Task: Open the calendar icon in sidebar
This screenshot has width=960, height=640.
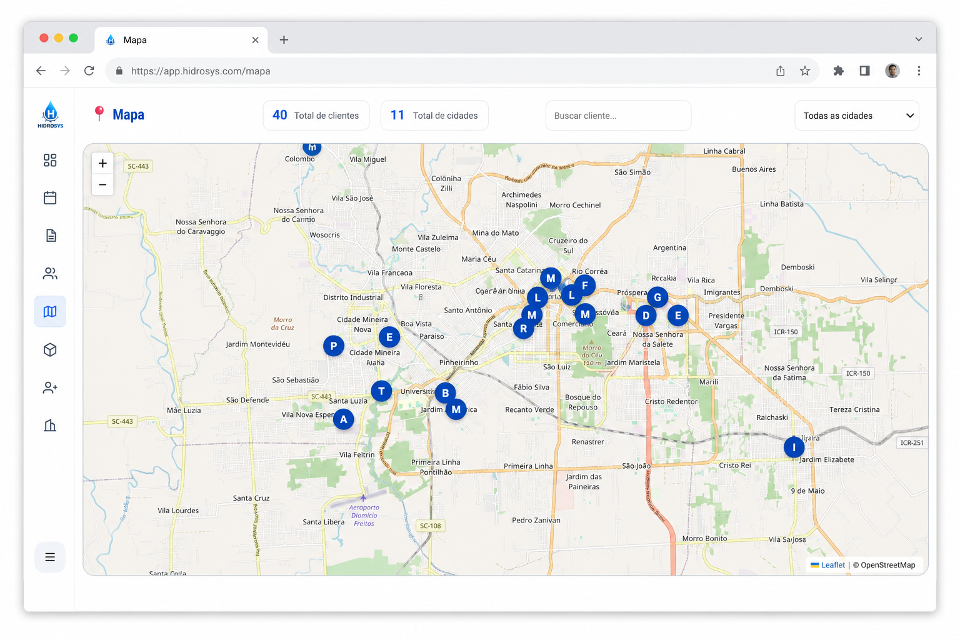Action: [50, 198]
